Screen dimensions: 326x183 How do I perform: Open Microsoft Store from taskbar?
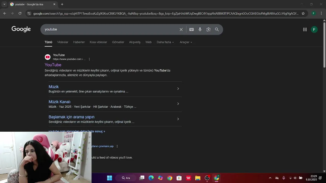pyautogui.click(x=179, y=178)
